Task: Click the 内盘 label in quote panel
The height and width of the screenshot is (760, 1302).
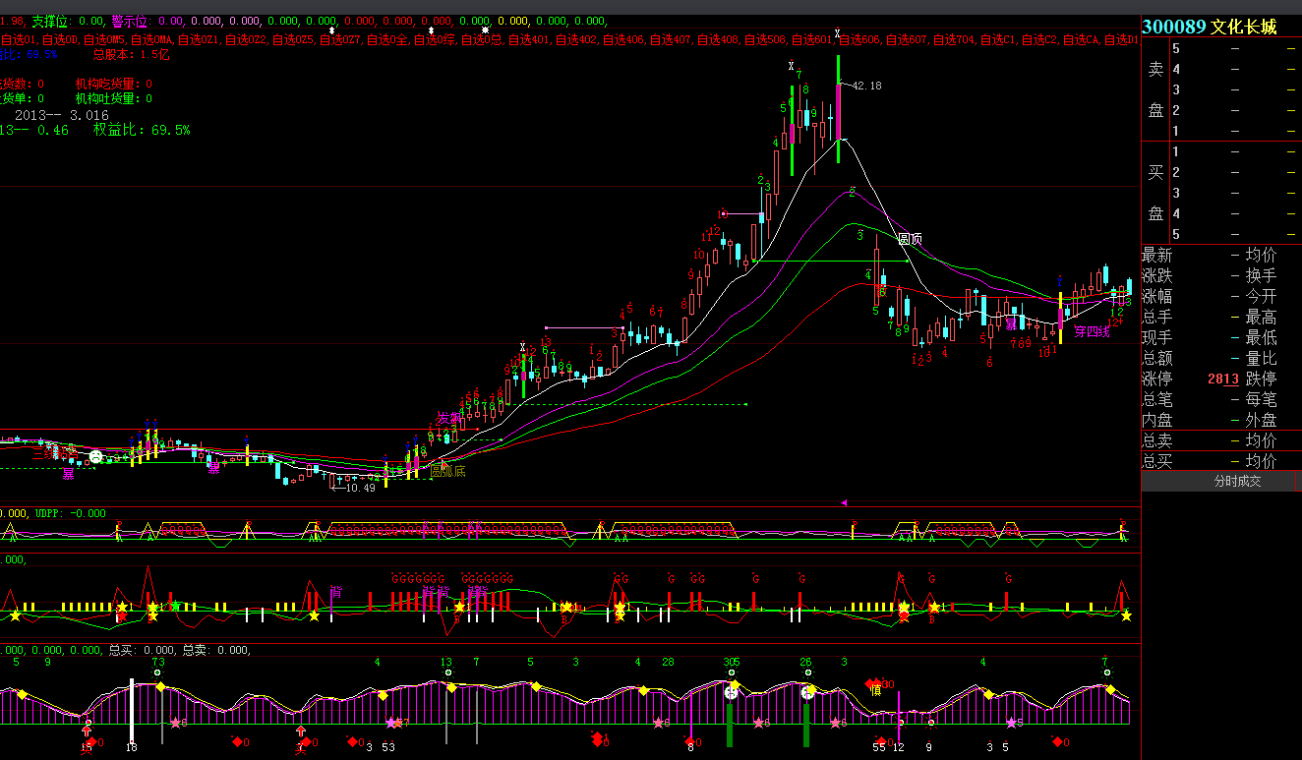Action: coord(1157,421)
